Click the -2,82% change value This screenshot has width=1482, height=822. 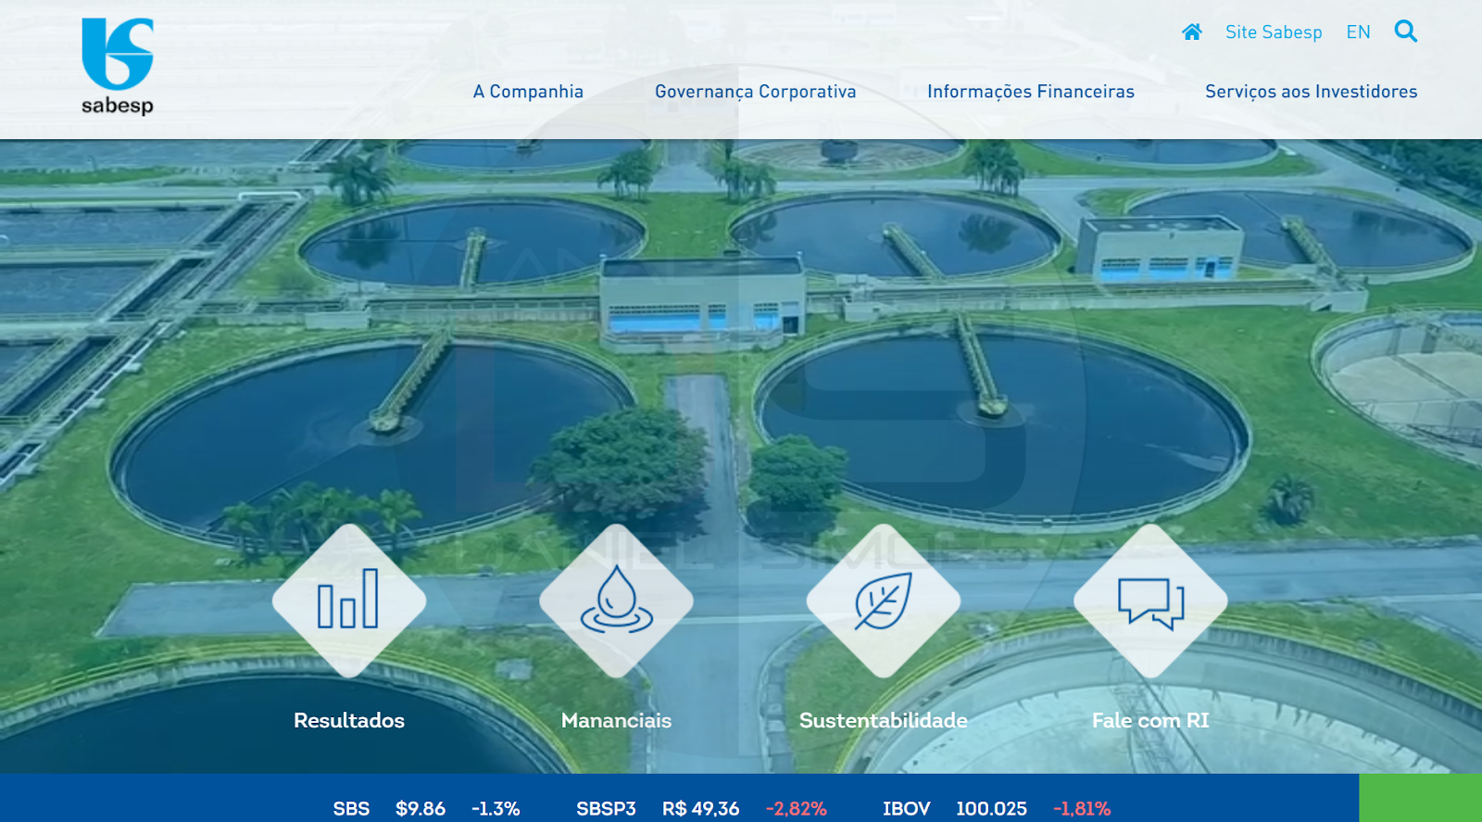[796, 809]
